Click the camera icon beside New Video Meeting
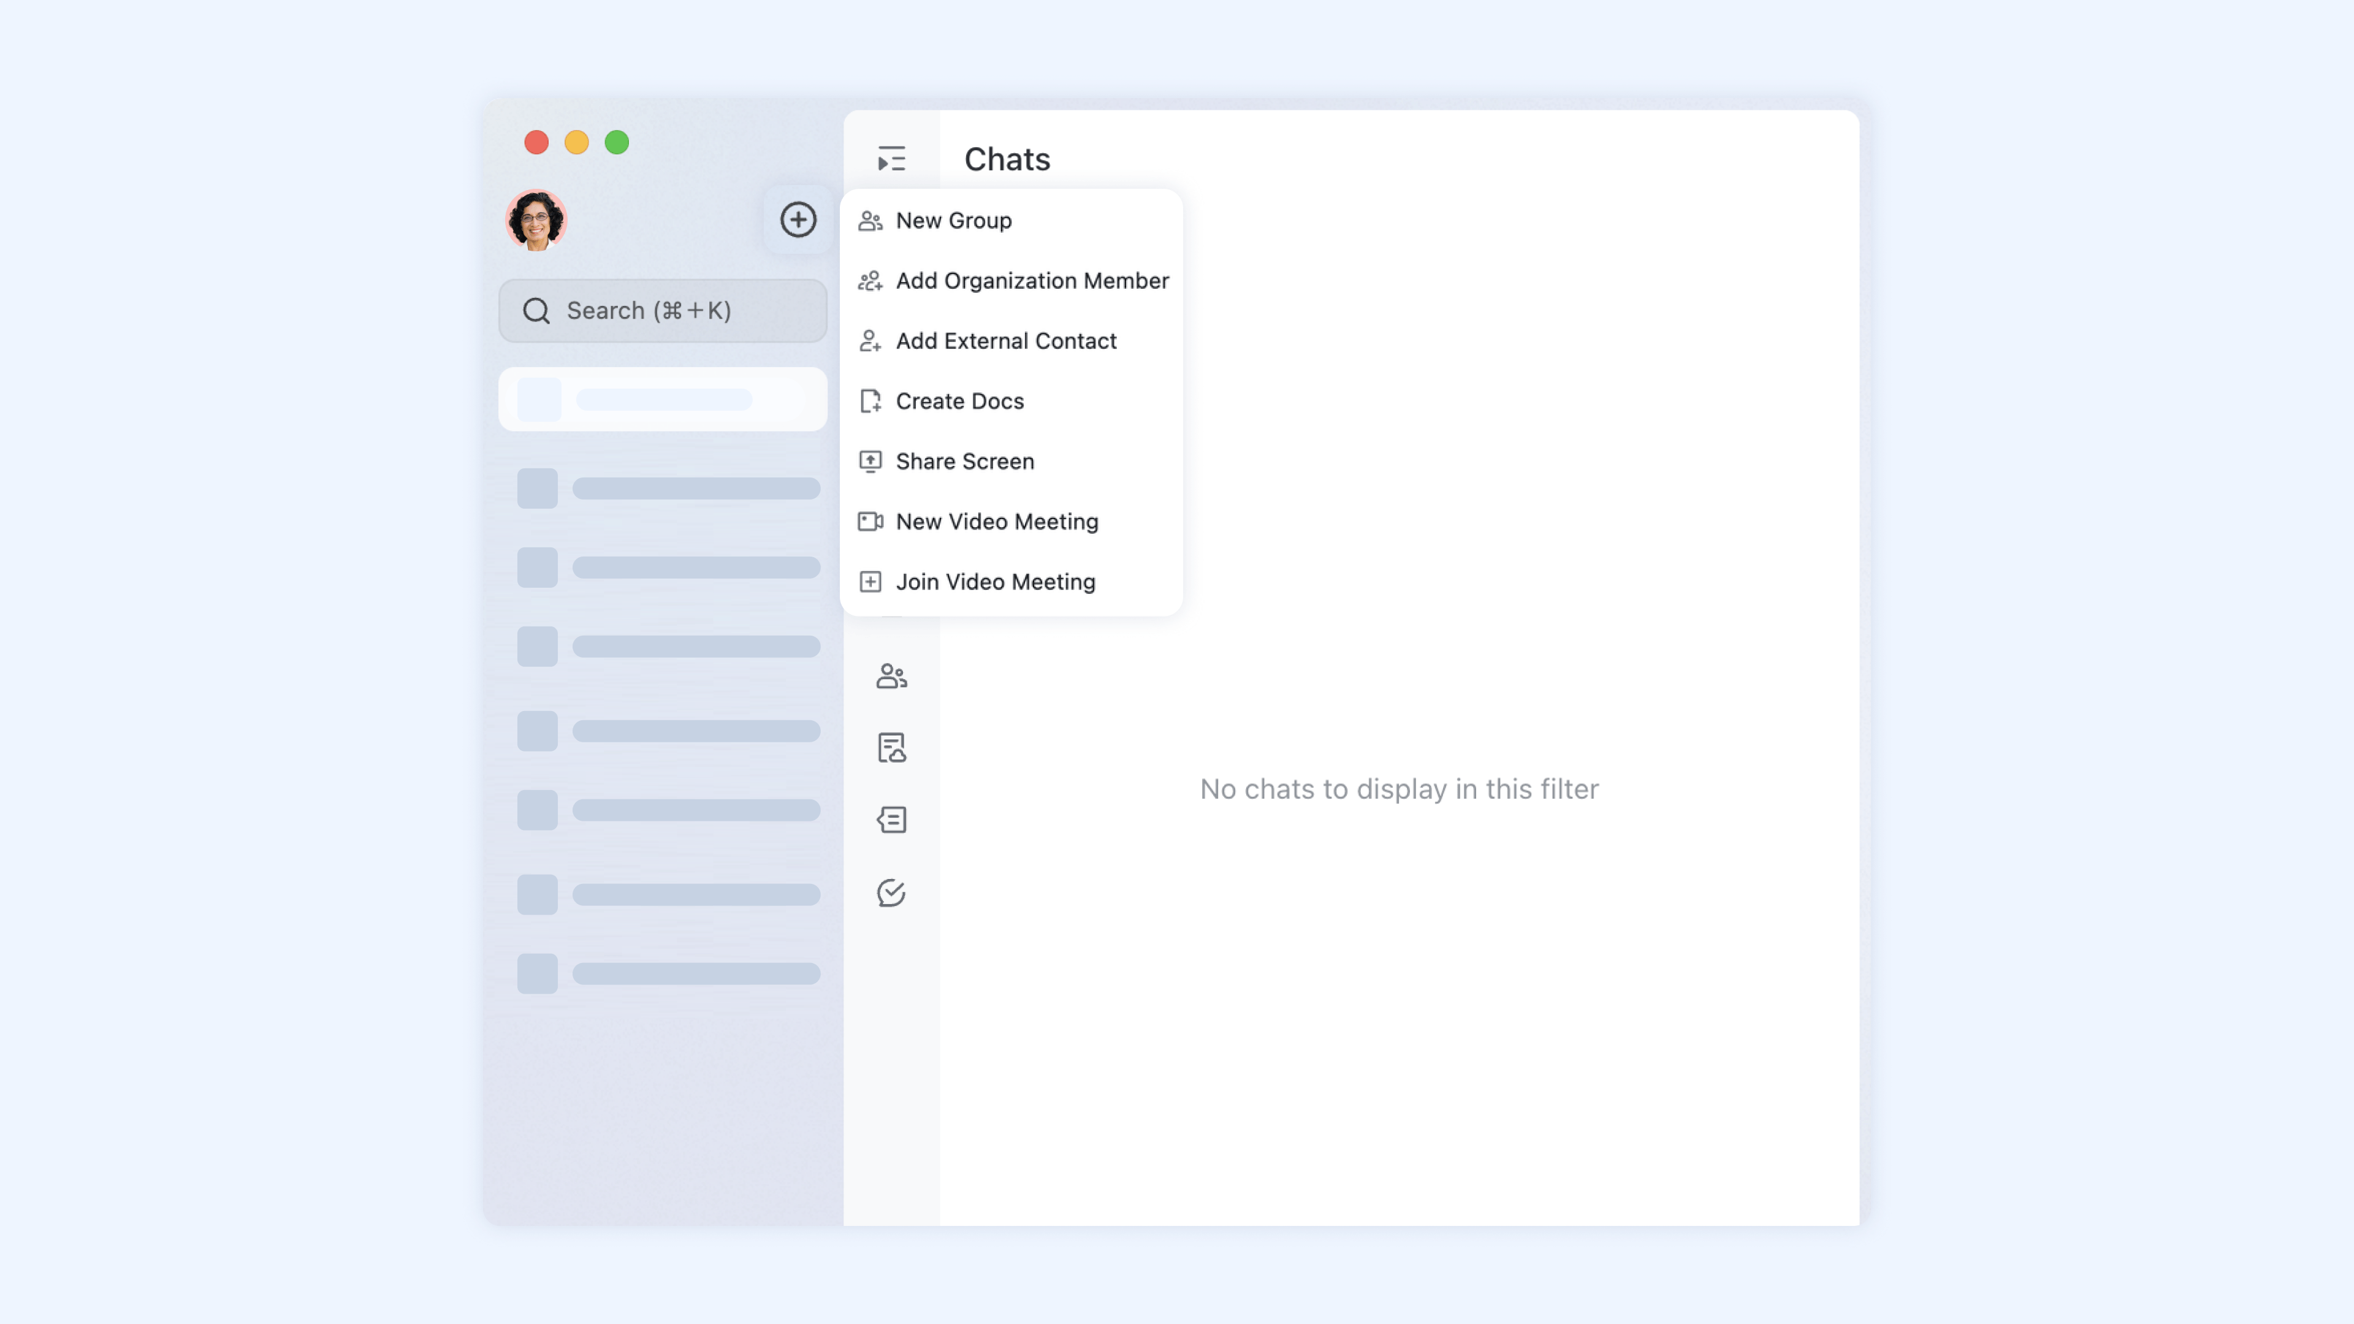2354x1324 pixels. pyautogui.click(x=870, y=521)
